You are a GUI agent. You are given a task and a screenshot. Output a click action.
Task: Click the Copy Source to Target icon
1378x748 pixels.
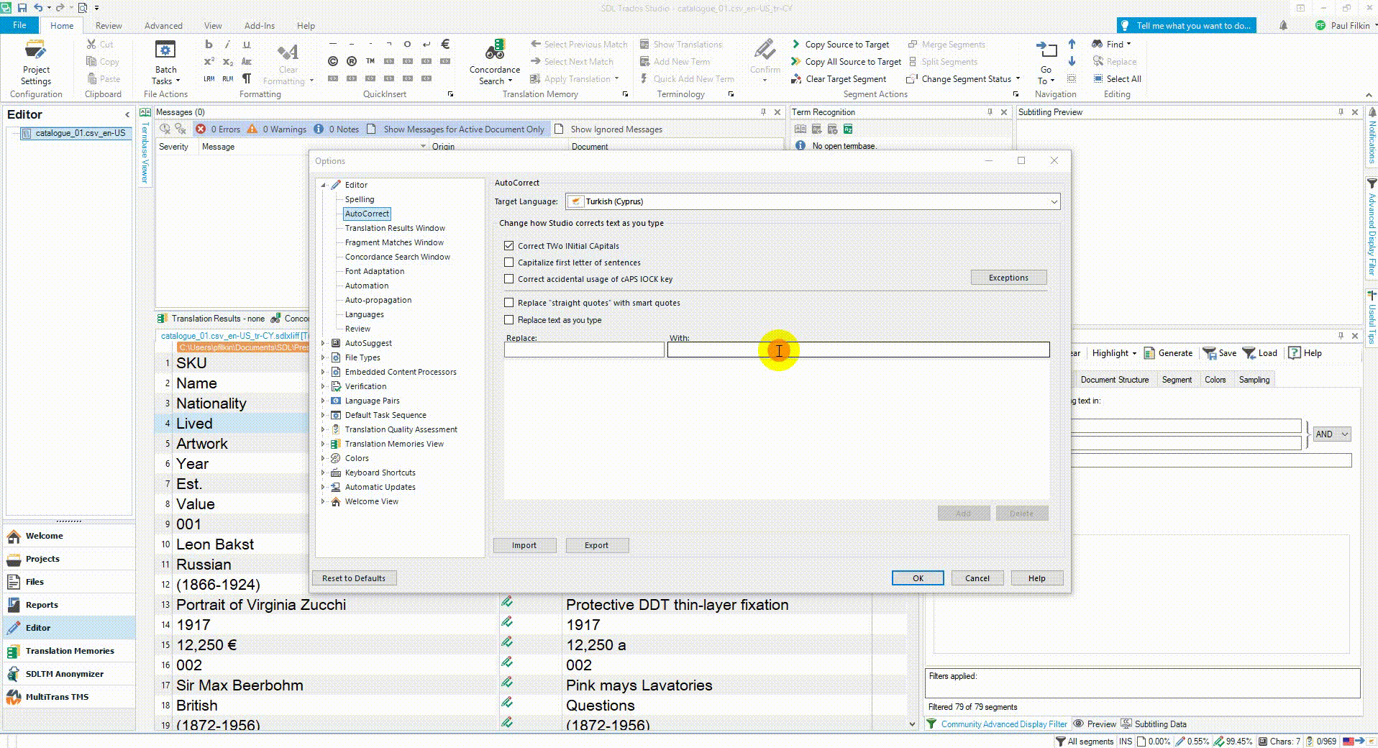coord(795,44)
